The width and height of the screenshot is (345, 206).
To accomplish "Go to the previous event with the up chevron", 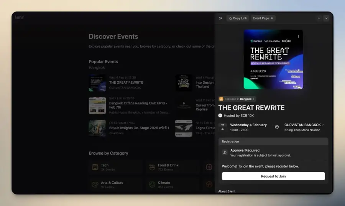I will [319, 18].
